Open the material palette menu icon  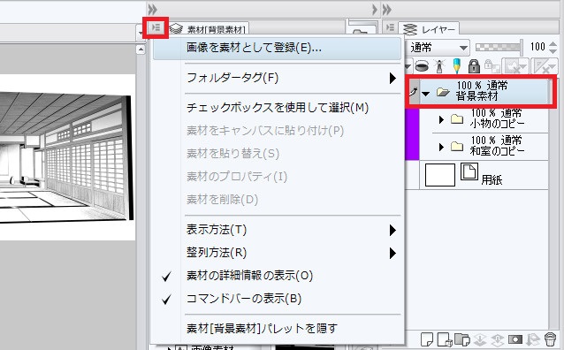tap(156, 27)
